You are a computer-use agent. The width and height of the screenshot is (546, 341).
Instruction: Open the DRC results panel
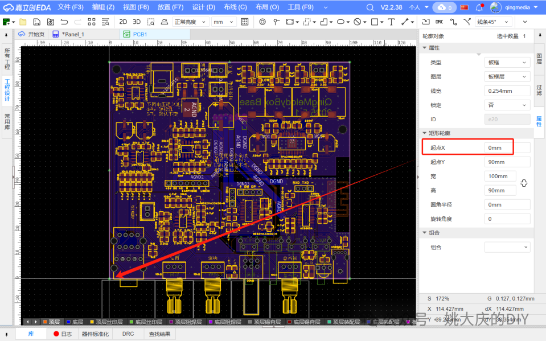[x=128, y=334]
